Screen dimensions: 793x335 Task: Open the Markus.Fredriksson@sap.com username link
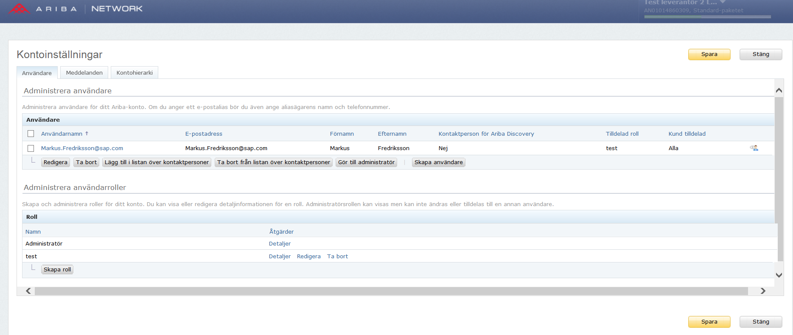(82, 148)
